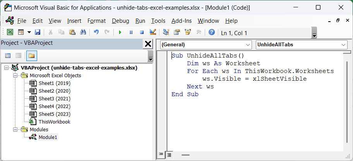Click the Copy toolbar icon
The width and height of the screenshot is (353, 161).
[x=61, y=32]
